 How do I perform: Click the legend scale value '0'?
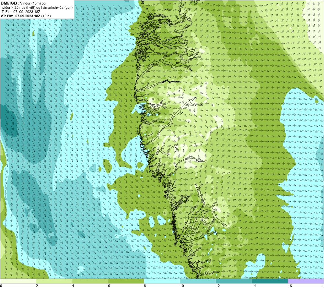(x=1, y=286)
